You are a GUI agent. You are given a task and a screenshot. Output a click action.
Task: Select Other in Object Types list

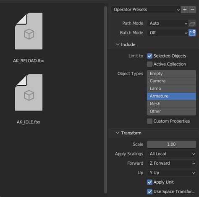171,111
